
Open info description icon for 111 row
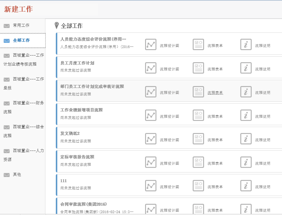point(246,186)
